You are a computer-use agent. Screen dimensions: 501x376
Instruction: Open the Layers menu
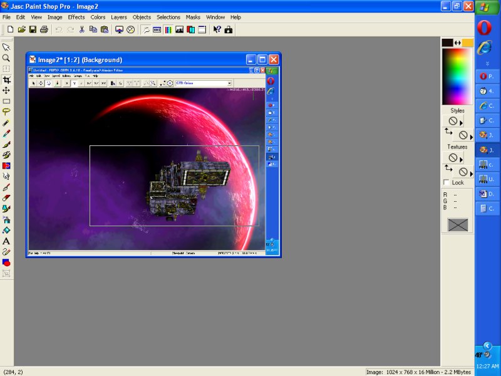pyautogui.click(x=119, y=18)
